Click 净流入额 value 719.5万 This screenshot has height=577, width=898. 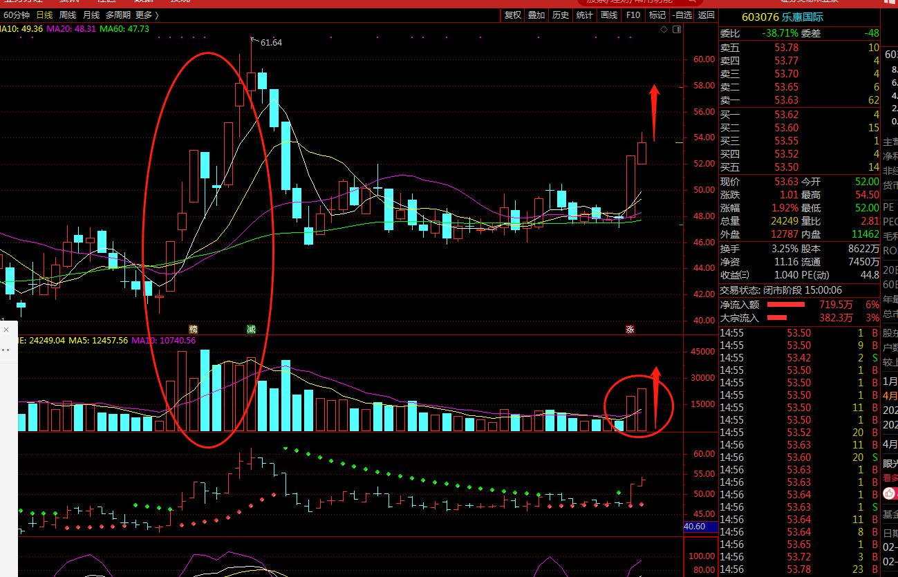click(x=836, y=304)
